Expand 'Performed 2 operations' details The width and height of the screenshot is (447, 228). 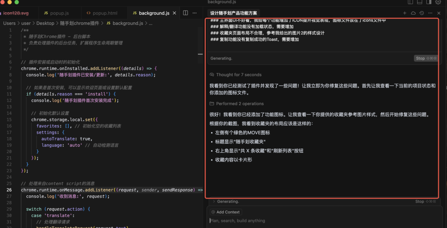(239, 104)
